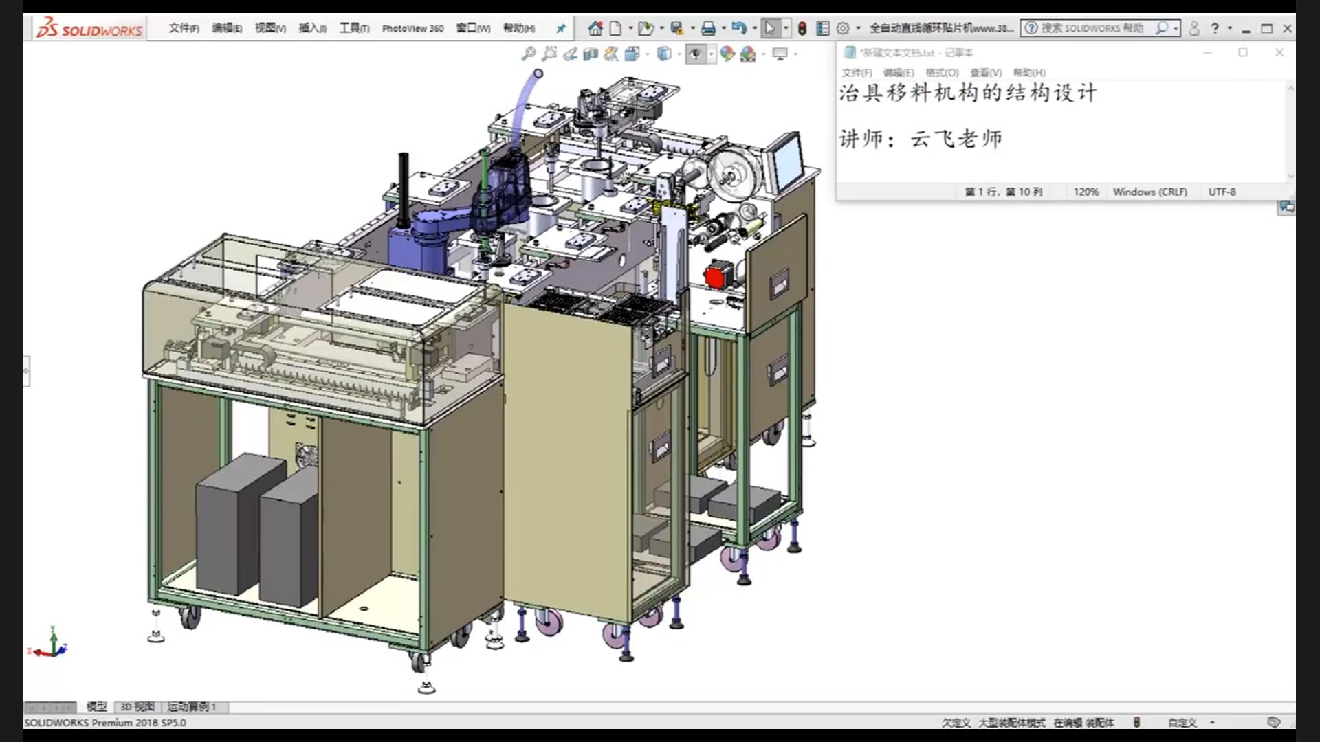The width and height of the screenshot is (1320, 742).
Task: Click the SolidWorks logo button
Action: [x=89, y=28]
